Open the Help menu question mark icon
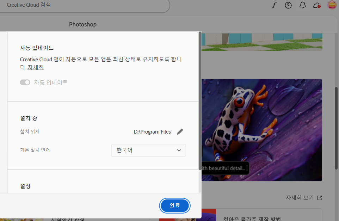Viewport: 339px width, 221px height. (288, 5)
